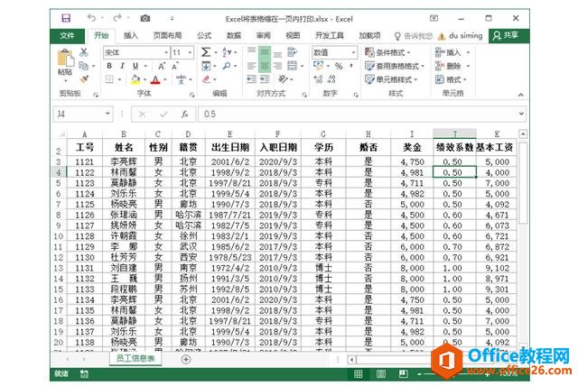Redo the last undone action

point(117,18)
